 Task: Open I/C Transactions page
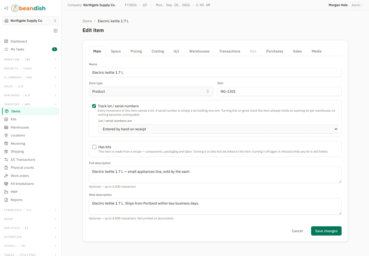point(30,159)
